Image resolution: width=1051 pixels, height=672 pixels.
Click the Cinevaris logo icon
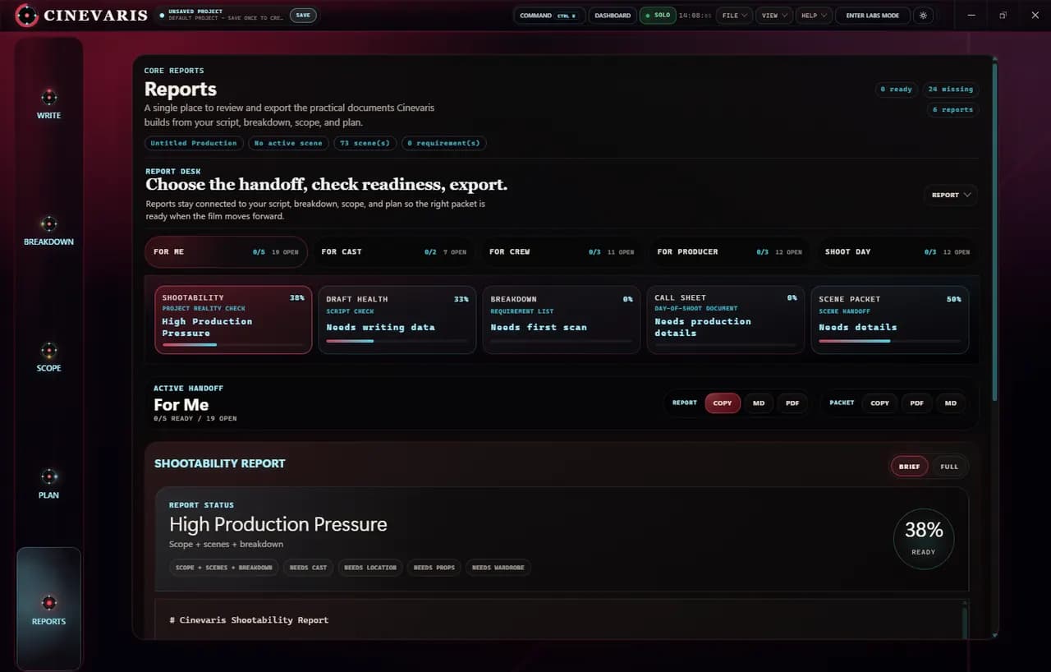pyautogui.click(x=26, y=15)
